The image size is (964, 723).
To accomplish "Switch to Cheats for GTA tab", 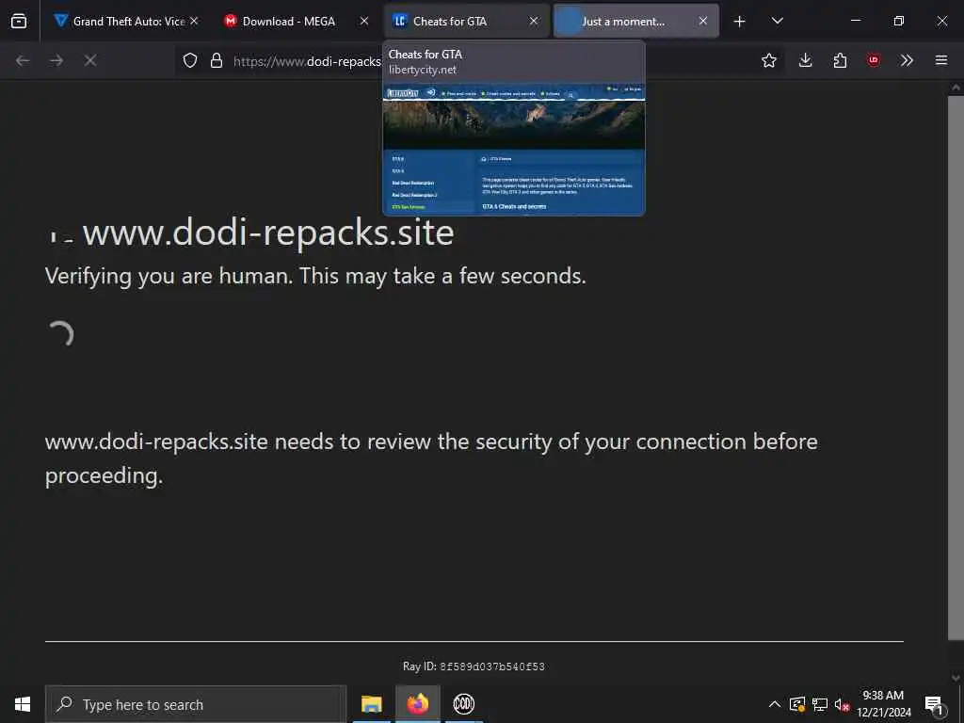I will point(466,21).
